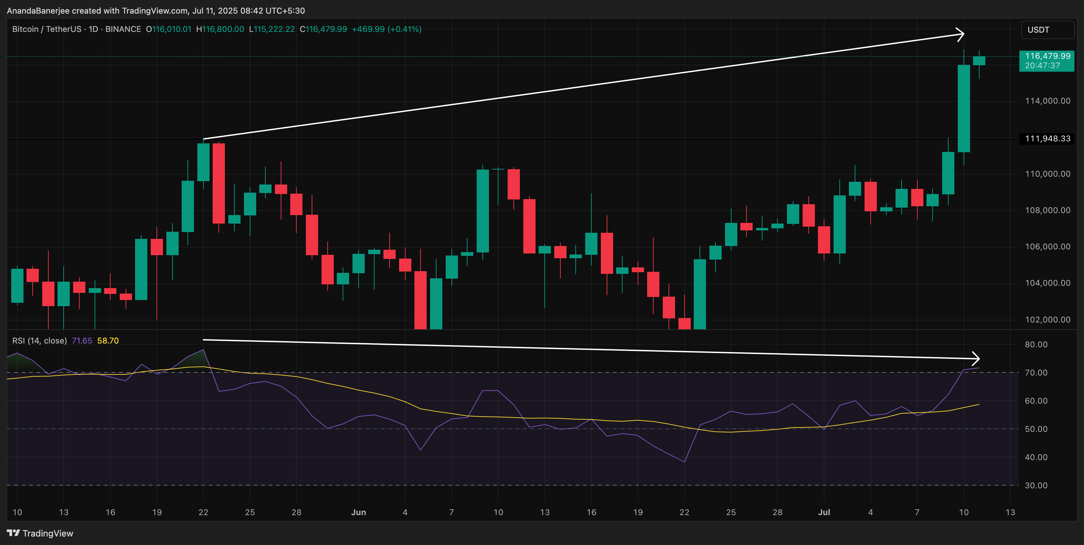Screen dimensions: 1084x545
Task: Click the TradingView logo icon
Action: [14, 533]
